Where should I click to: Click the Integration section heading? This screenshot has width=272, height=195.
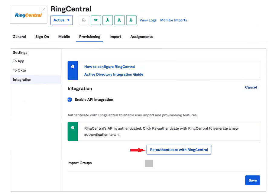coord(80,89)
